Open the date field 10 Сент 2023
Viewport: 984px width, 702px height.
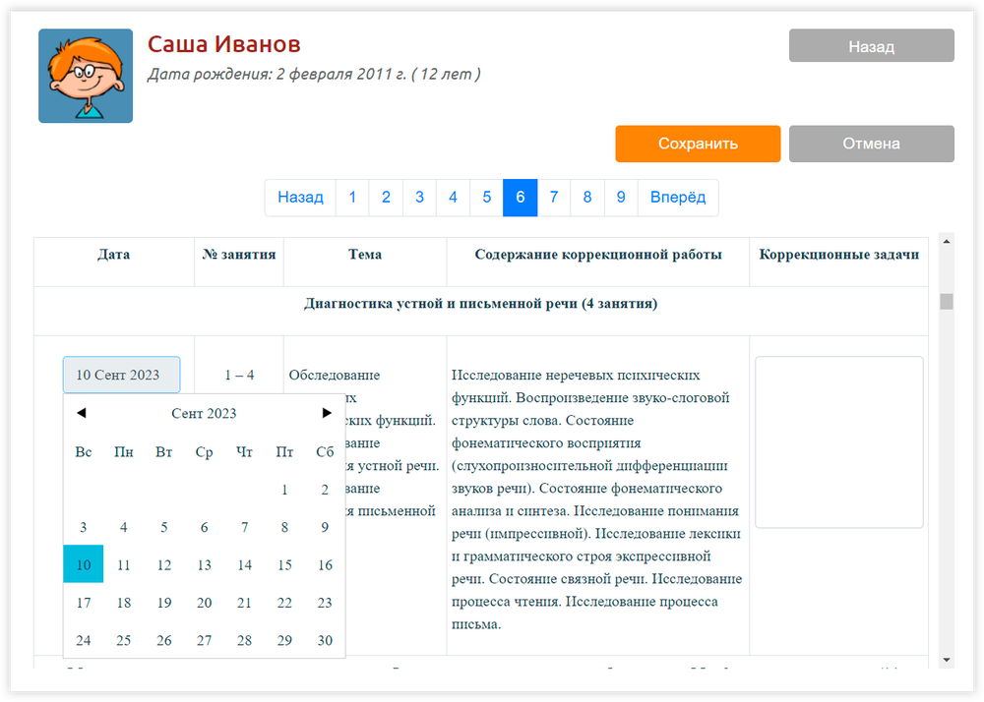pyautogui.click(x=121, y=375)
